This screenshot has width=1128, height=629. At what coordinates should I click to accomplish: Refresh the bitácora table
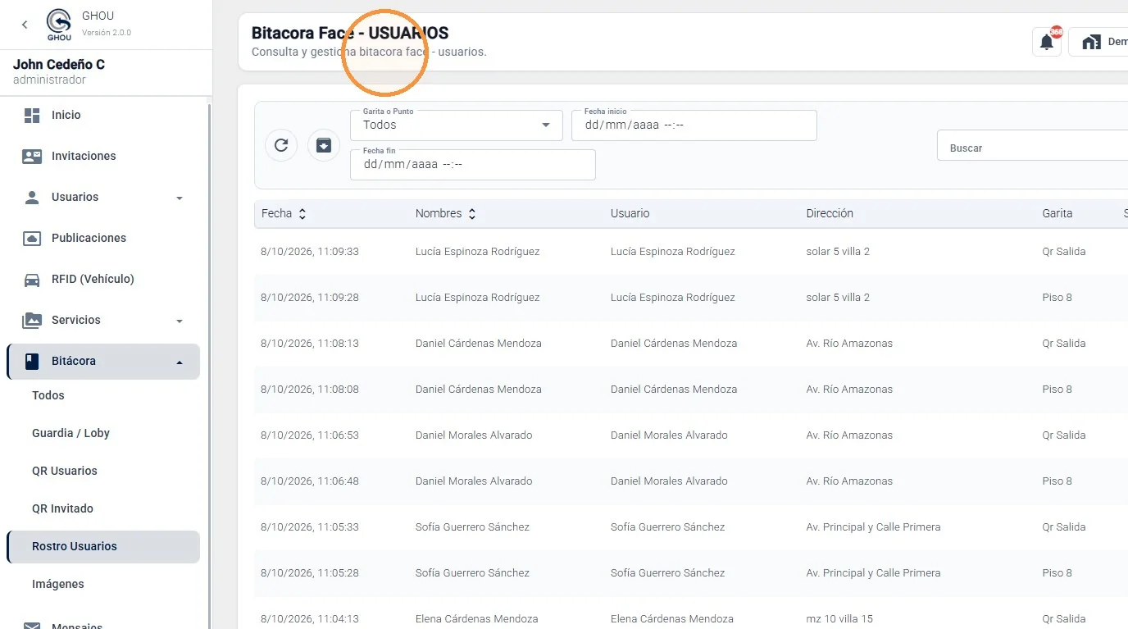pos(281,145)
